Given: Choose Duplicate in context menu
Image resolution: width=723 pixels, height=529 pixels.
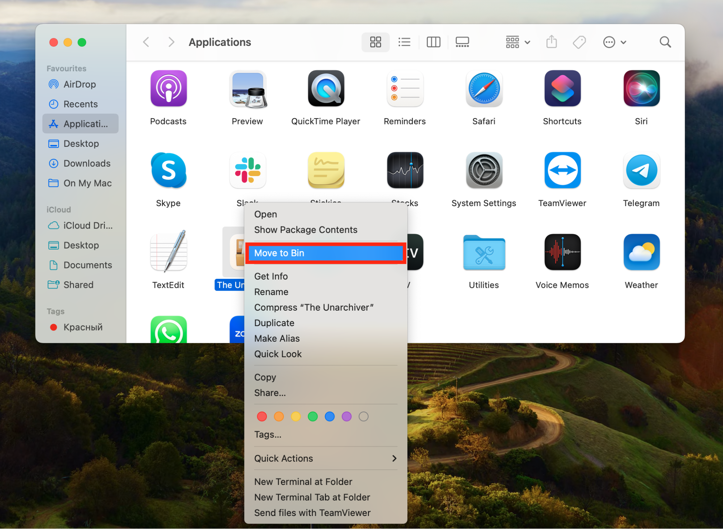Looking at the screenshot, I should [x=326, y=323].
